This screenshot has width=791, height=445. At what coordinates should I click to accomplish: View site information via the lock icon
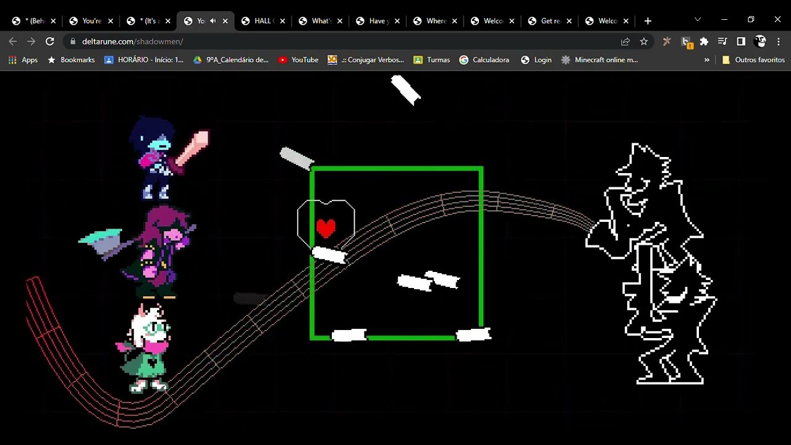(73, 41)
